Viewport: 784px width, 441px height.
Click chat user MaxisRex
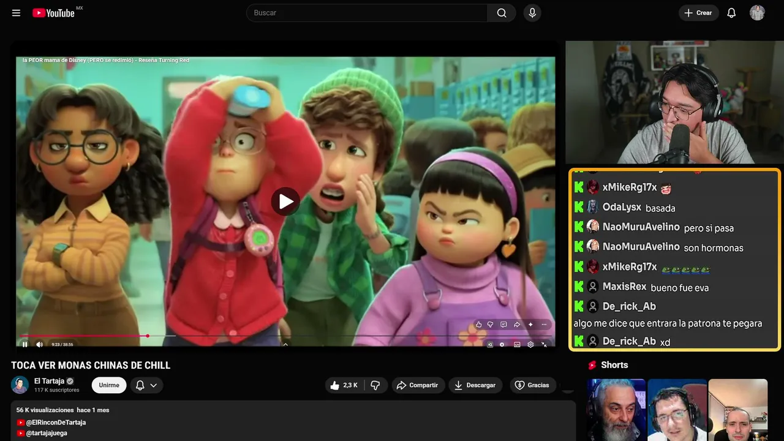click(625, 286)
